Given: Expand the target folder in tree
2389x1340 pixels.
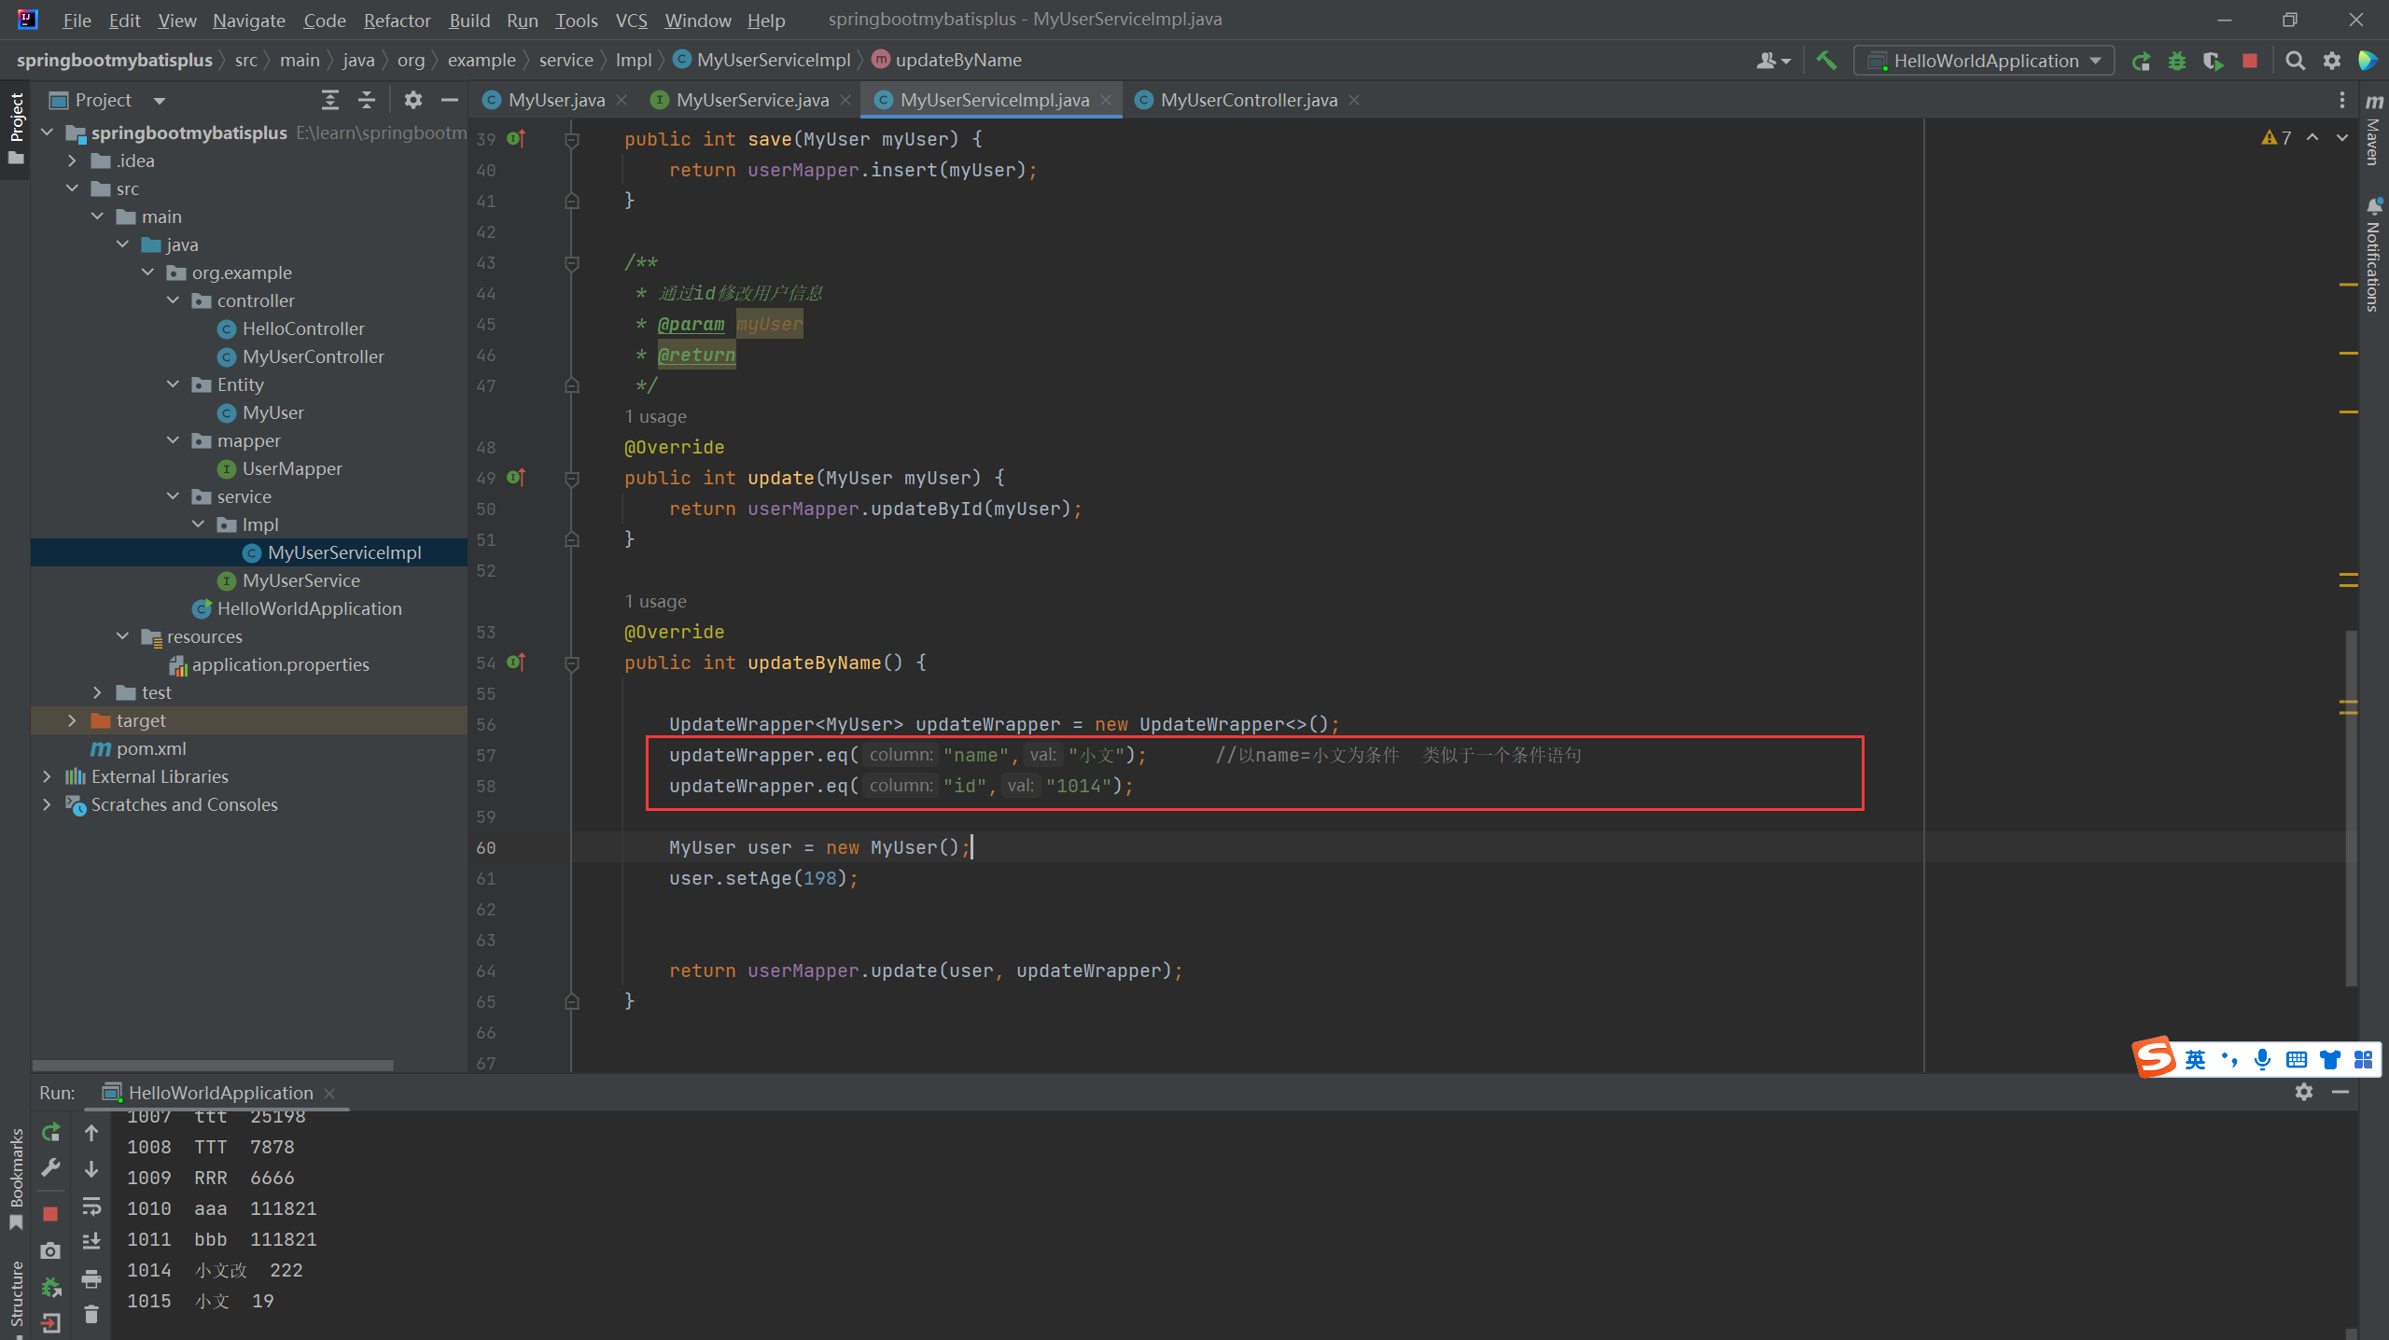Looking at the screenshot, I should point(72,720).
